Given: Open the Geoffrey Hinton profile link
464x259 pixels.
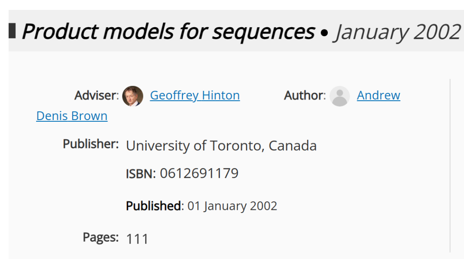Looking at the screenshot, I should [x=195, y=96].
